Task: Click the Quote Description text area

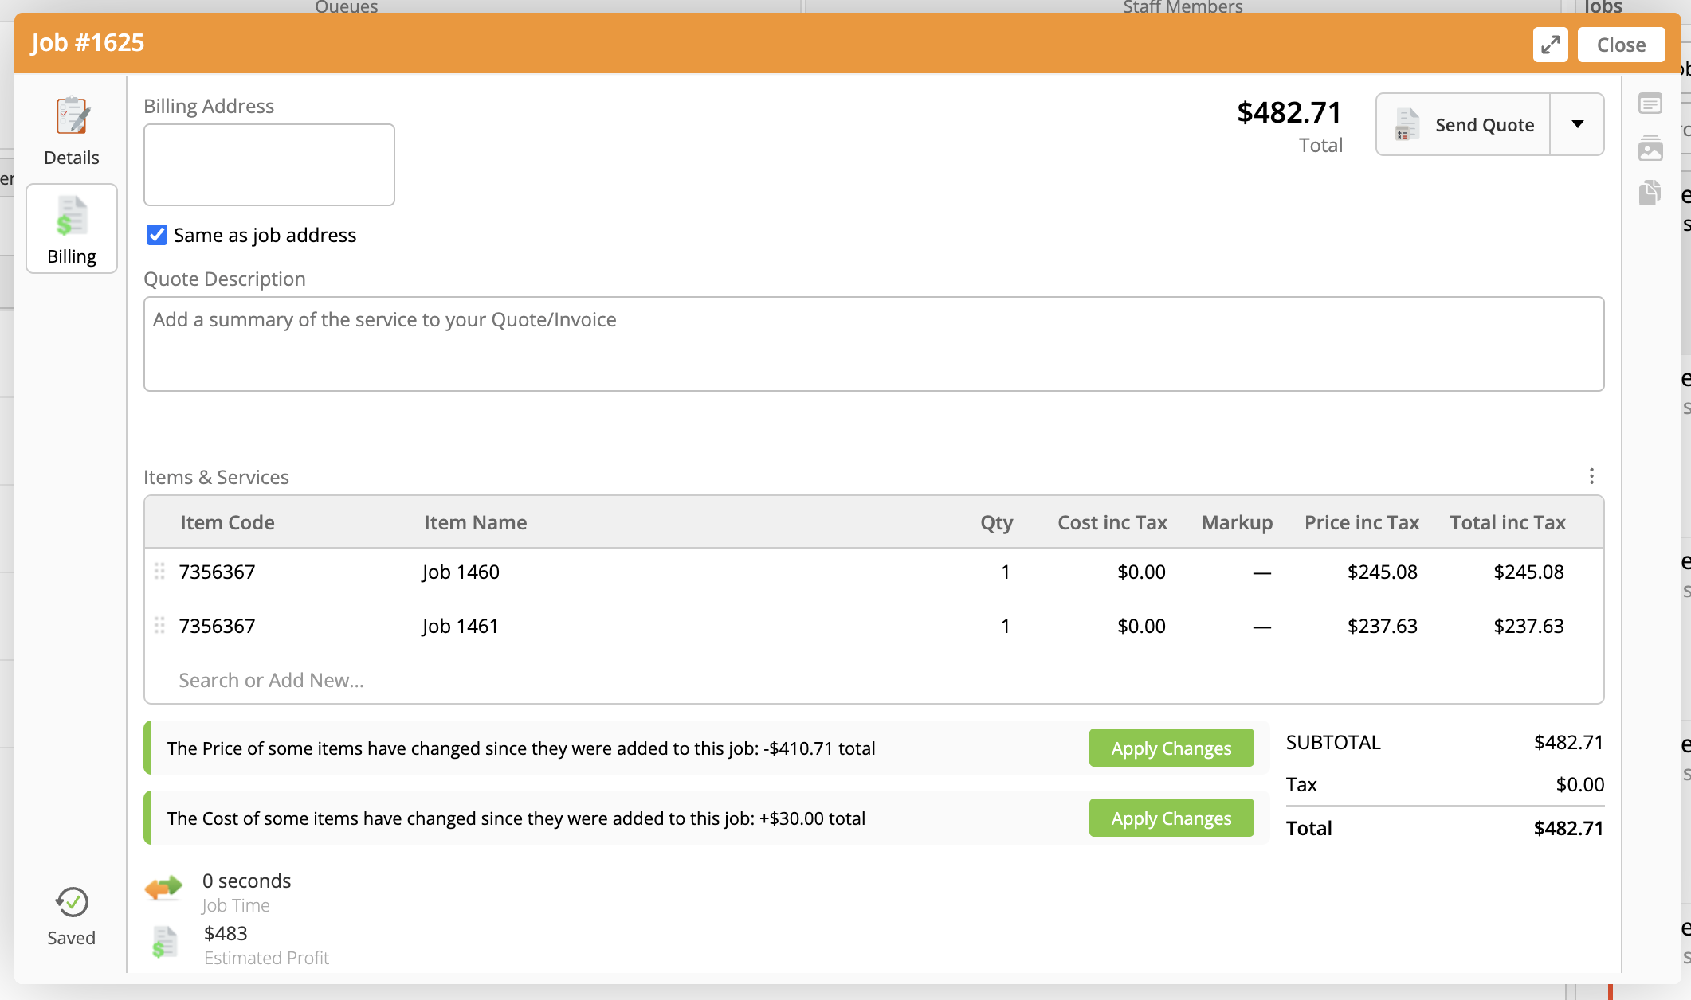Action: (x=873, y=344)
